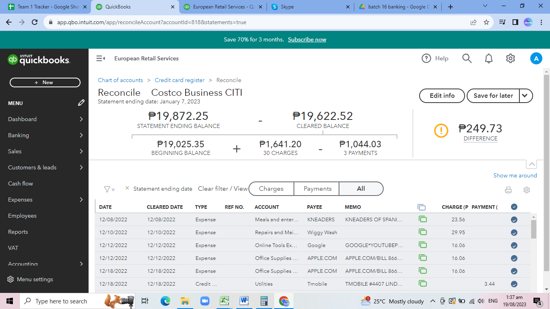
Task: Open the table settings gear icon
Action: pyautogui.click(x=527, y=190)
